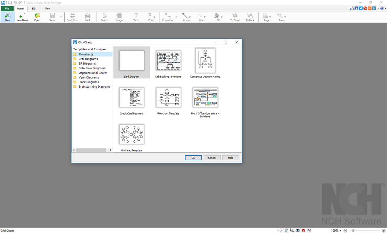387x233 pixels.
Task: Choose the Text tool
Action: pos(136,17)
